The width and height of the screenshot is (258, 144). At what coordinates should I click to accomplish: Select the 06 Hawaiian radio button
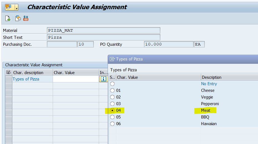tap(112, 124)
